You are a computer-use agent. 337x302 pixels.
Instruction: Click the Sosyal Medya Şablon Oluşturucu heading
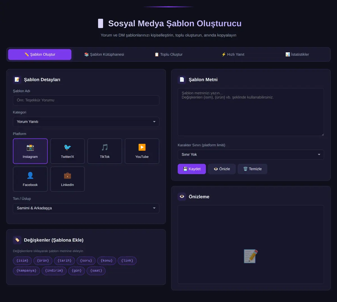coord(175,24)
